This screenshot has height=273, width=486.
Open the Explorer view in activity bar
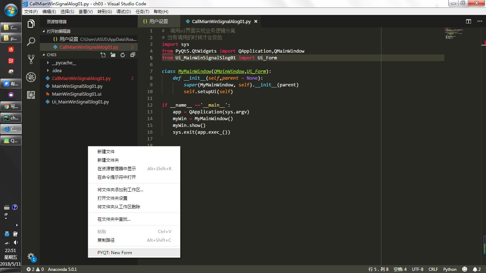31,24
